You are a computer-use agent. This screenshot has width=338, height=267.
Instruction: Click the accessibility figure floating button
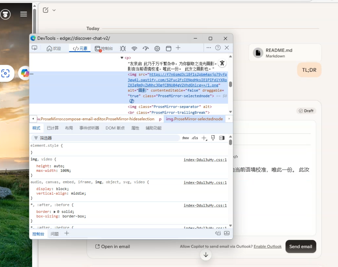click(x=222, y=63)
